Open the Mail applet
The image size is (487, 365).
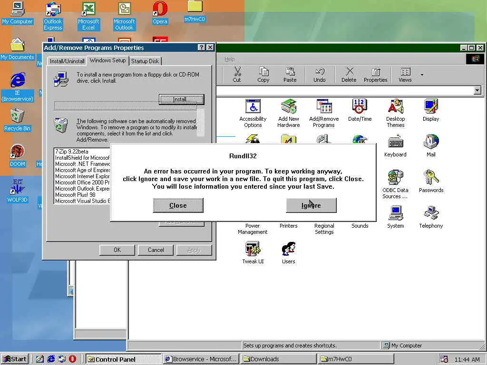(x=431, y=145)
